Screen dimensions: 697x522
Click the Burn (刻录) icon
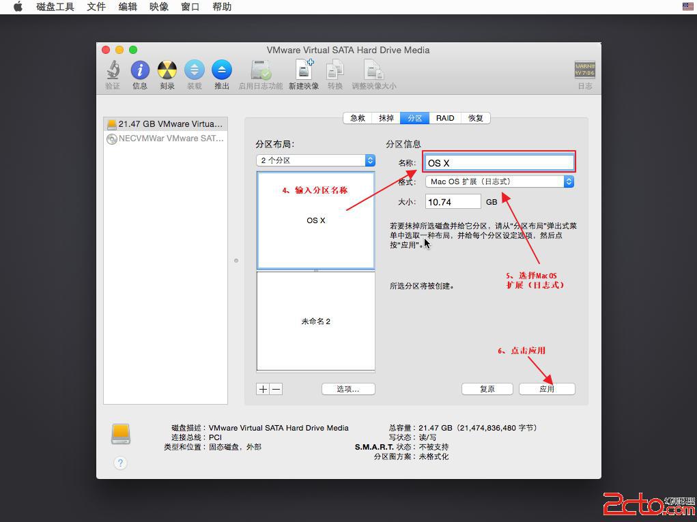[x=167, y=70]
